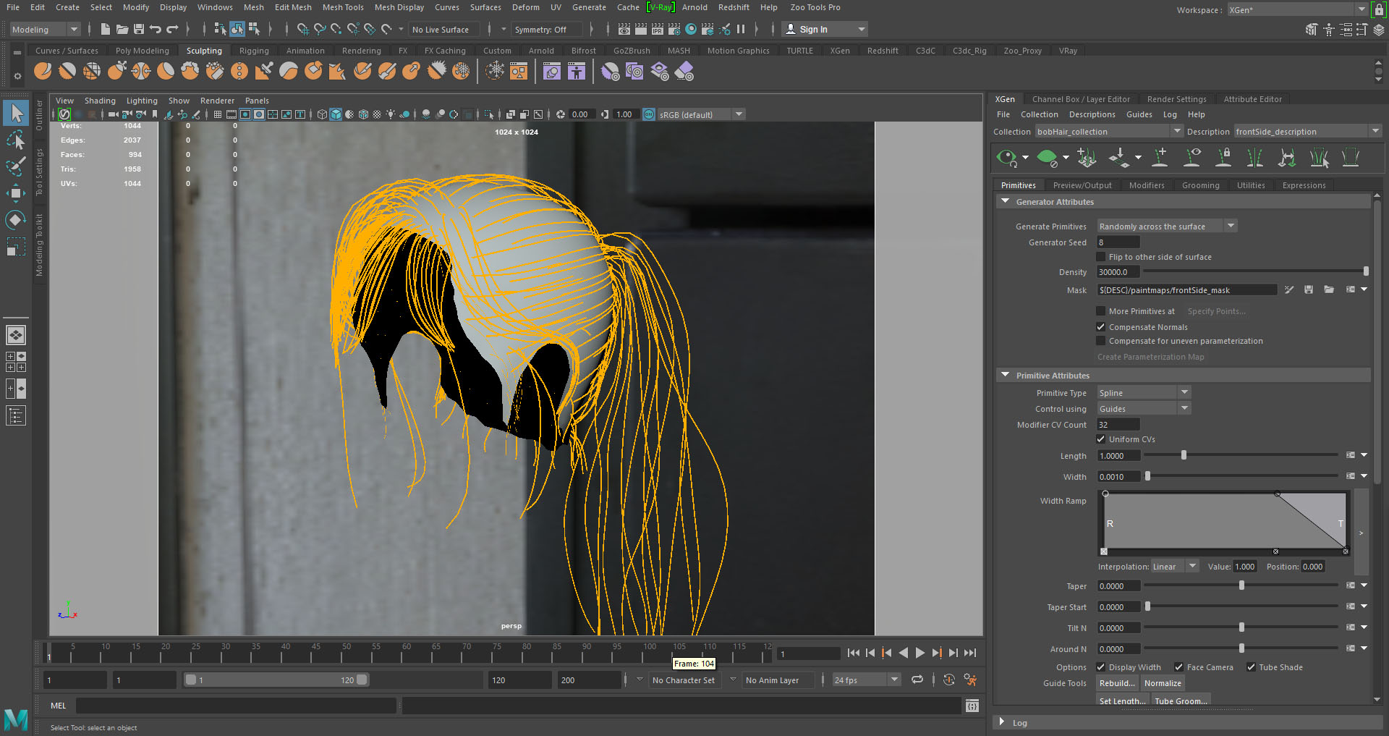Image resolution: width=1389 pixels, height=736 pixels.
Task: Click the Lasso select tool icon
Action: click(x=16, y=140)
